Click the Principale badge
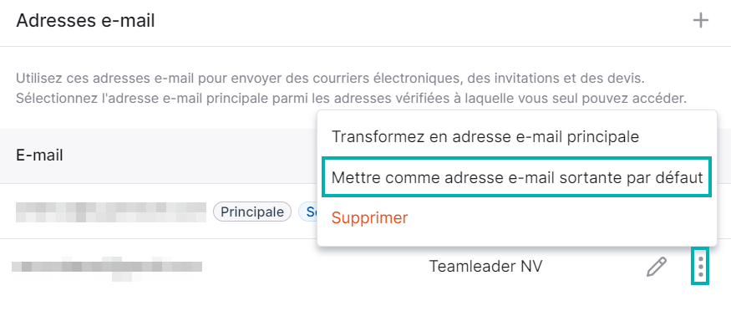Image resolution: width=731 pixels, height=311 pixels. [x=252, y=212]
